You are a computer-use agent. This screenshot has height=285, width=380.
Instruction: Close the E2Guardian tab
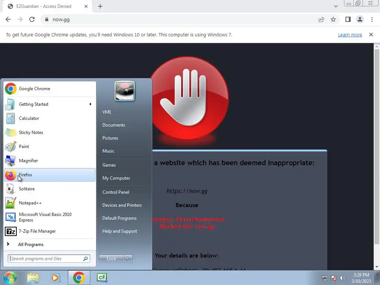pyautogui.click(x=86, y=6)
